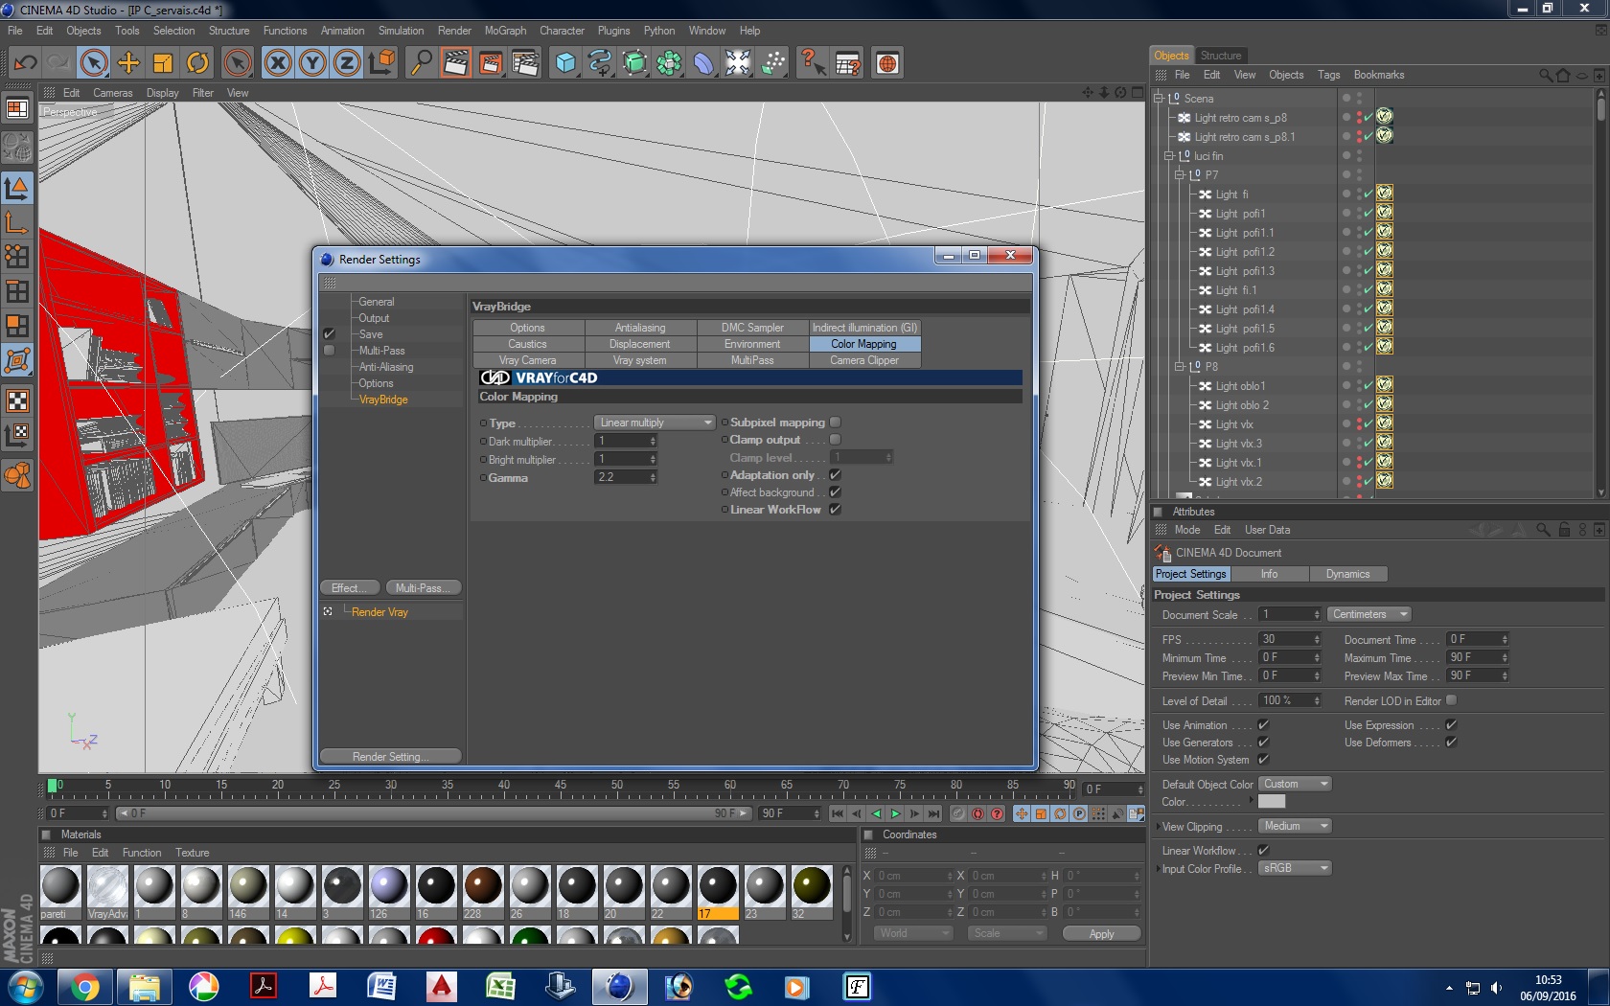Screen dimensions: 1610x1006
Task: Select the Move tool in top toolbar
Action: coord(128,63)
